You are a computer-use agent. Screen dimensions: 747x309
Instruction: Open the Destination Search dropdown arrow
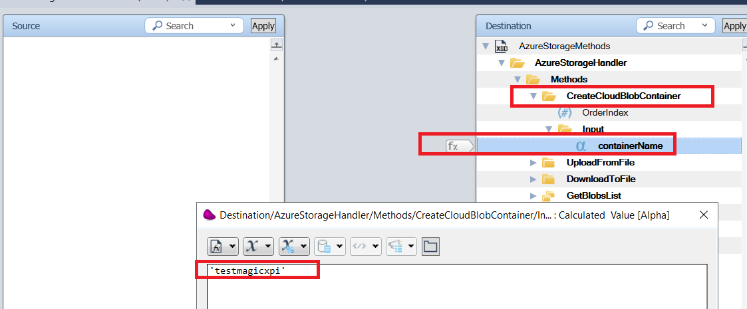click(704, 26)
